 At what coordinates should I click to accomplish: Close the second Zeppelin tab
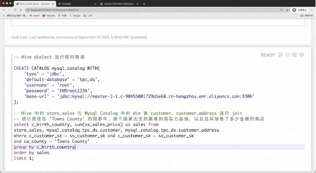(x=95, y=4)
